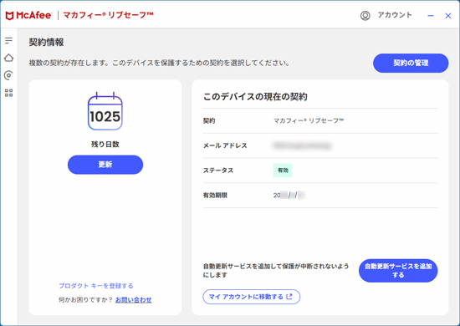Click このデバイスの現在の契約 heading
Viewport: 460px width, 326px height.
coord(255,97)
